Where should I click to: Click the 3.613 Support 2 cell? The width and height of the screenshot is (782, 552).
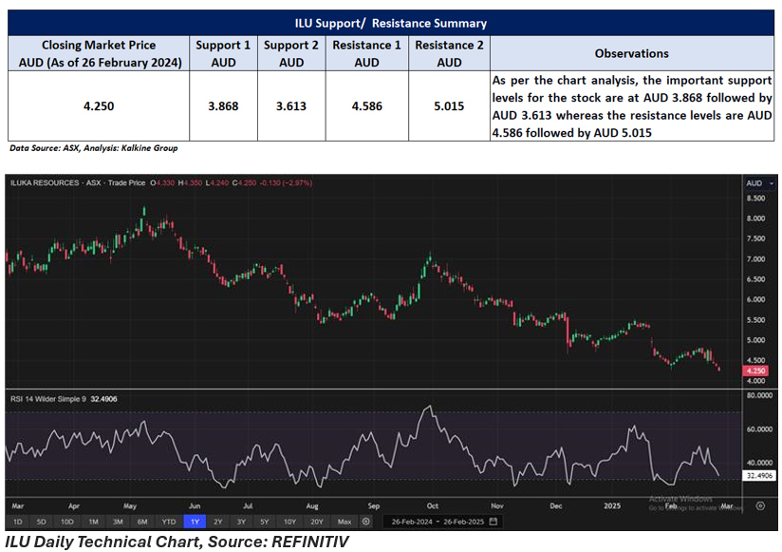[x=291, y=105]
